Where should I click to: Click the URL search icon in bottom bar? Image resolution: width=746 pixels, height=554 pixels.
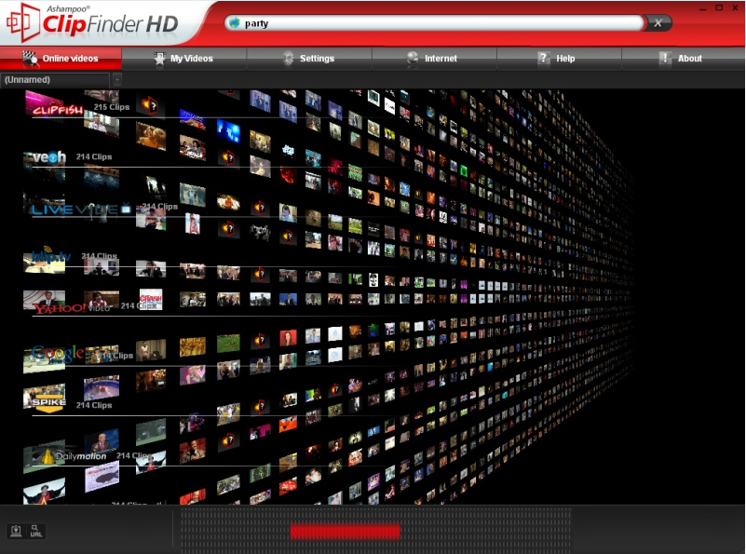36,531
